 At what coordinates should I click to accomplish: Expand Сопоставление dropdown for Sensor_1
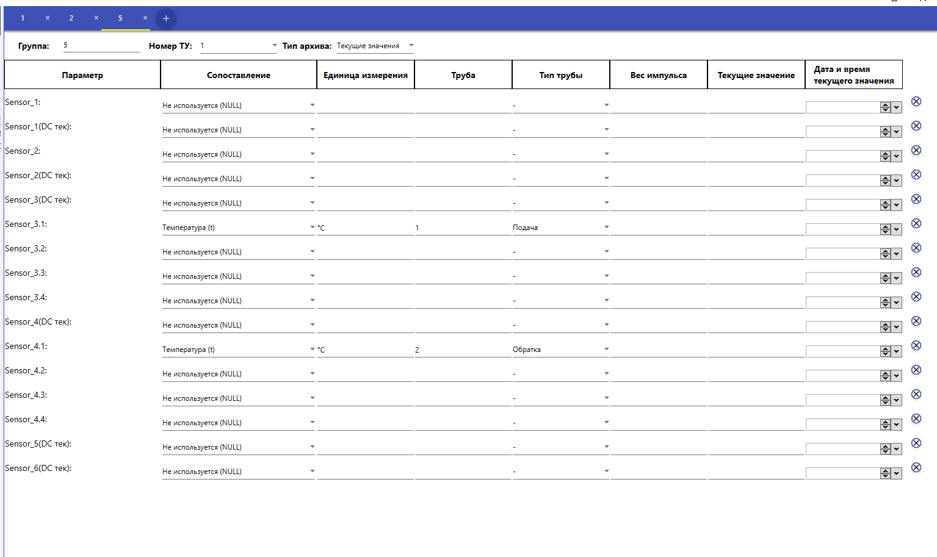click(x=239, y=106)
